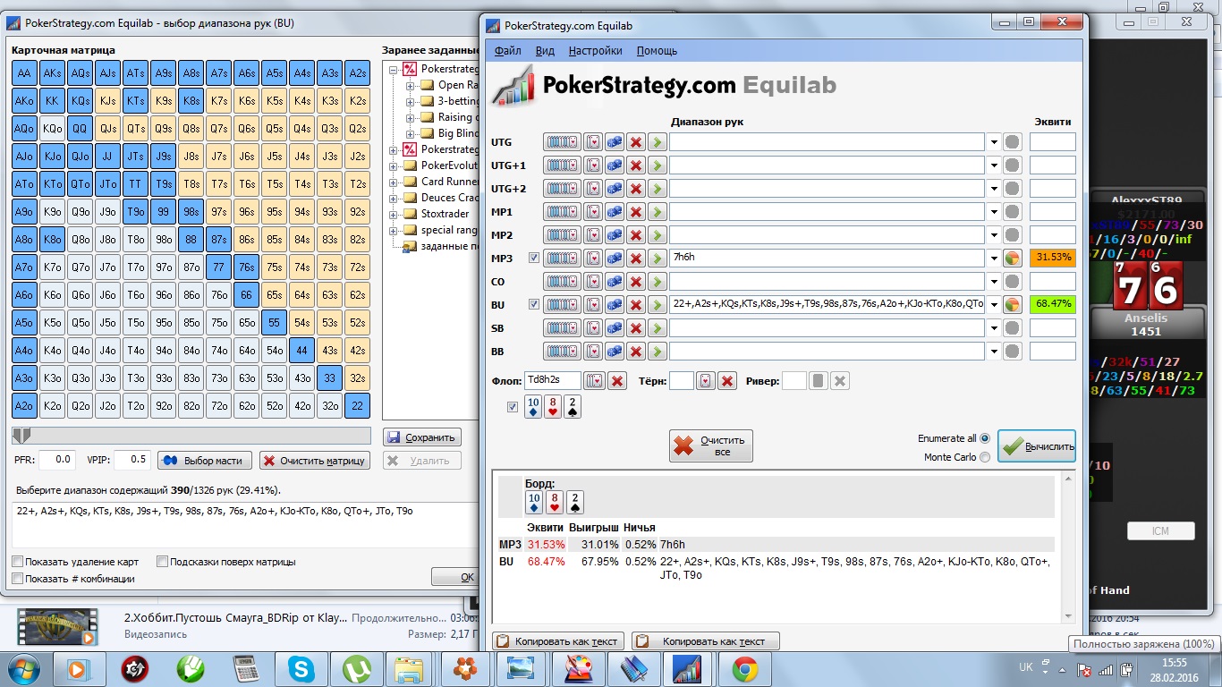
Task: Click the dice icon in the CO row
Action: click(x=614, y=282)
